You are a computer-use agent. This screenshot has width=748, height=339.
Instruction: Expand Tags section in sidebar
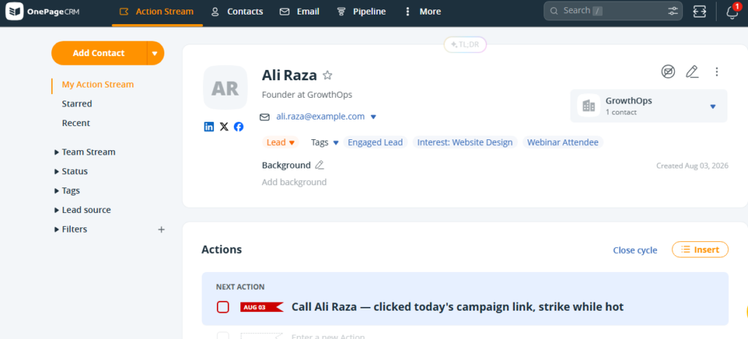[67, 190]
